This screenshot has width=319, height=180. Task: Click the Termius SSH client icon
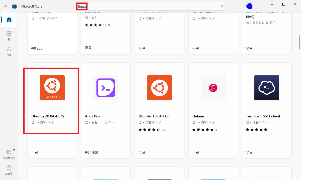tap(267, 88)
